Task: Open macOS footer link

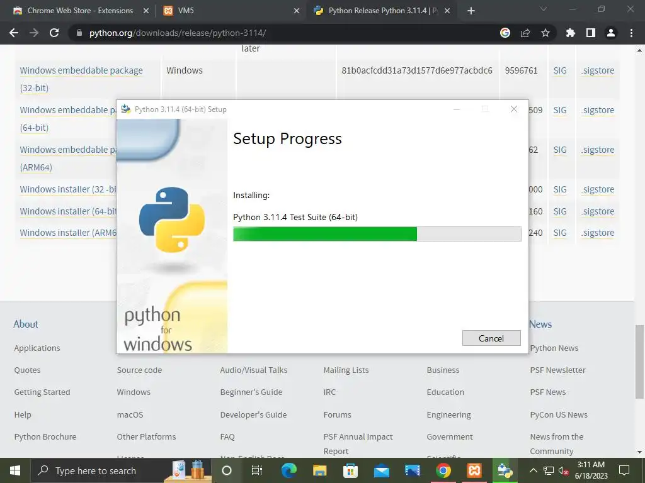Action: coord(130,414)
